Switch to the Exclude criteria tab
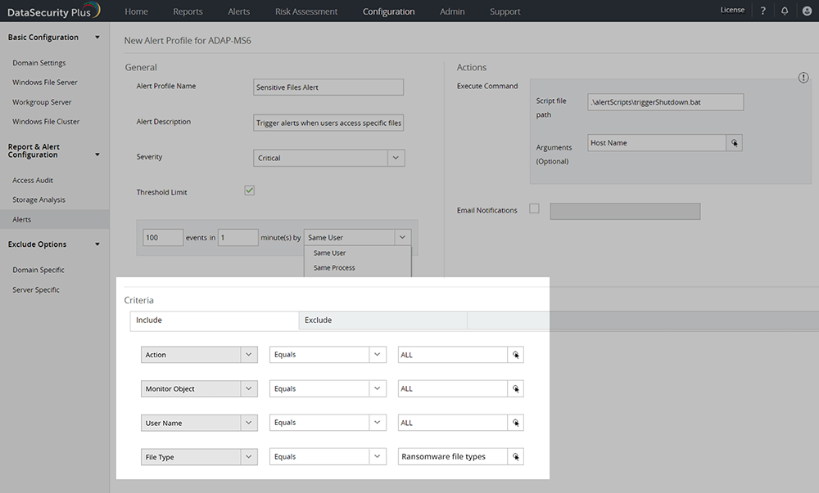The image size is (819, 493). [382, 320]
